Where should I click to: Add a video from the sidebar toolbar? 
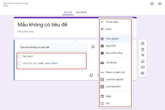coord(142,67)
